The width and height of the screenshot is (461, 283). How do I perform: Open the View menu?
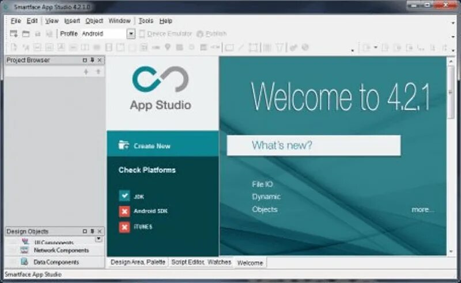pos(52,21)
